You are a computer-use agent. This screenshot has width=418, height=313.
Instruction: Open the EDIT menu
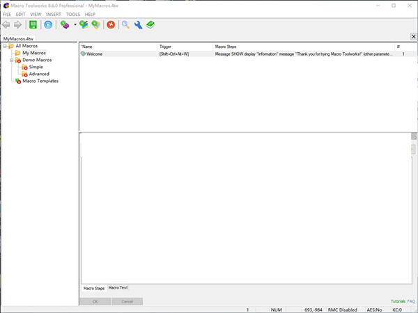click(x=20, y=15)
